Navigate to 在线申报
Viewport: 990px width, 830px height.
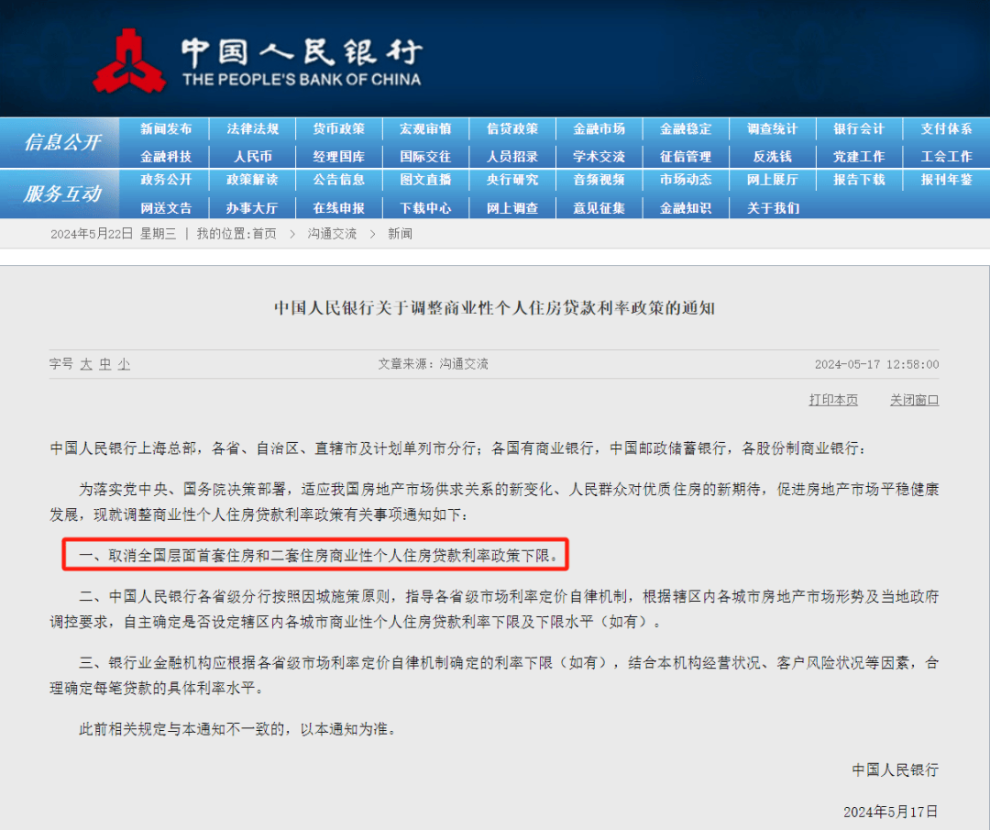pyautogui.click(x=339, y=208)
